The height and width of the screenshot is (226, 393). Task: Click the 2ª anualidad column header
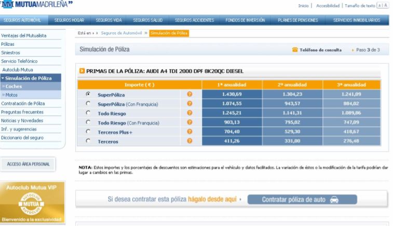click(292, 85)
